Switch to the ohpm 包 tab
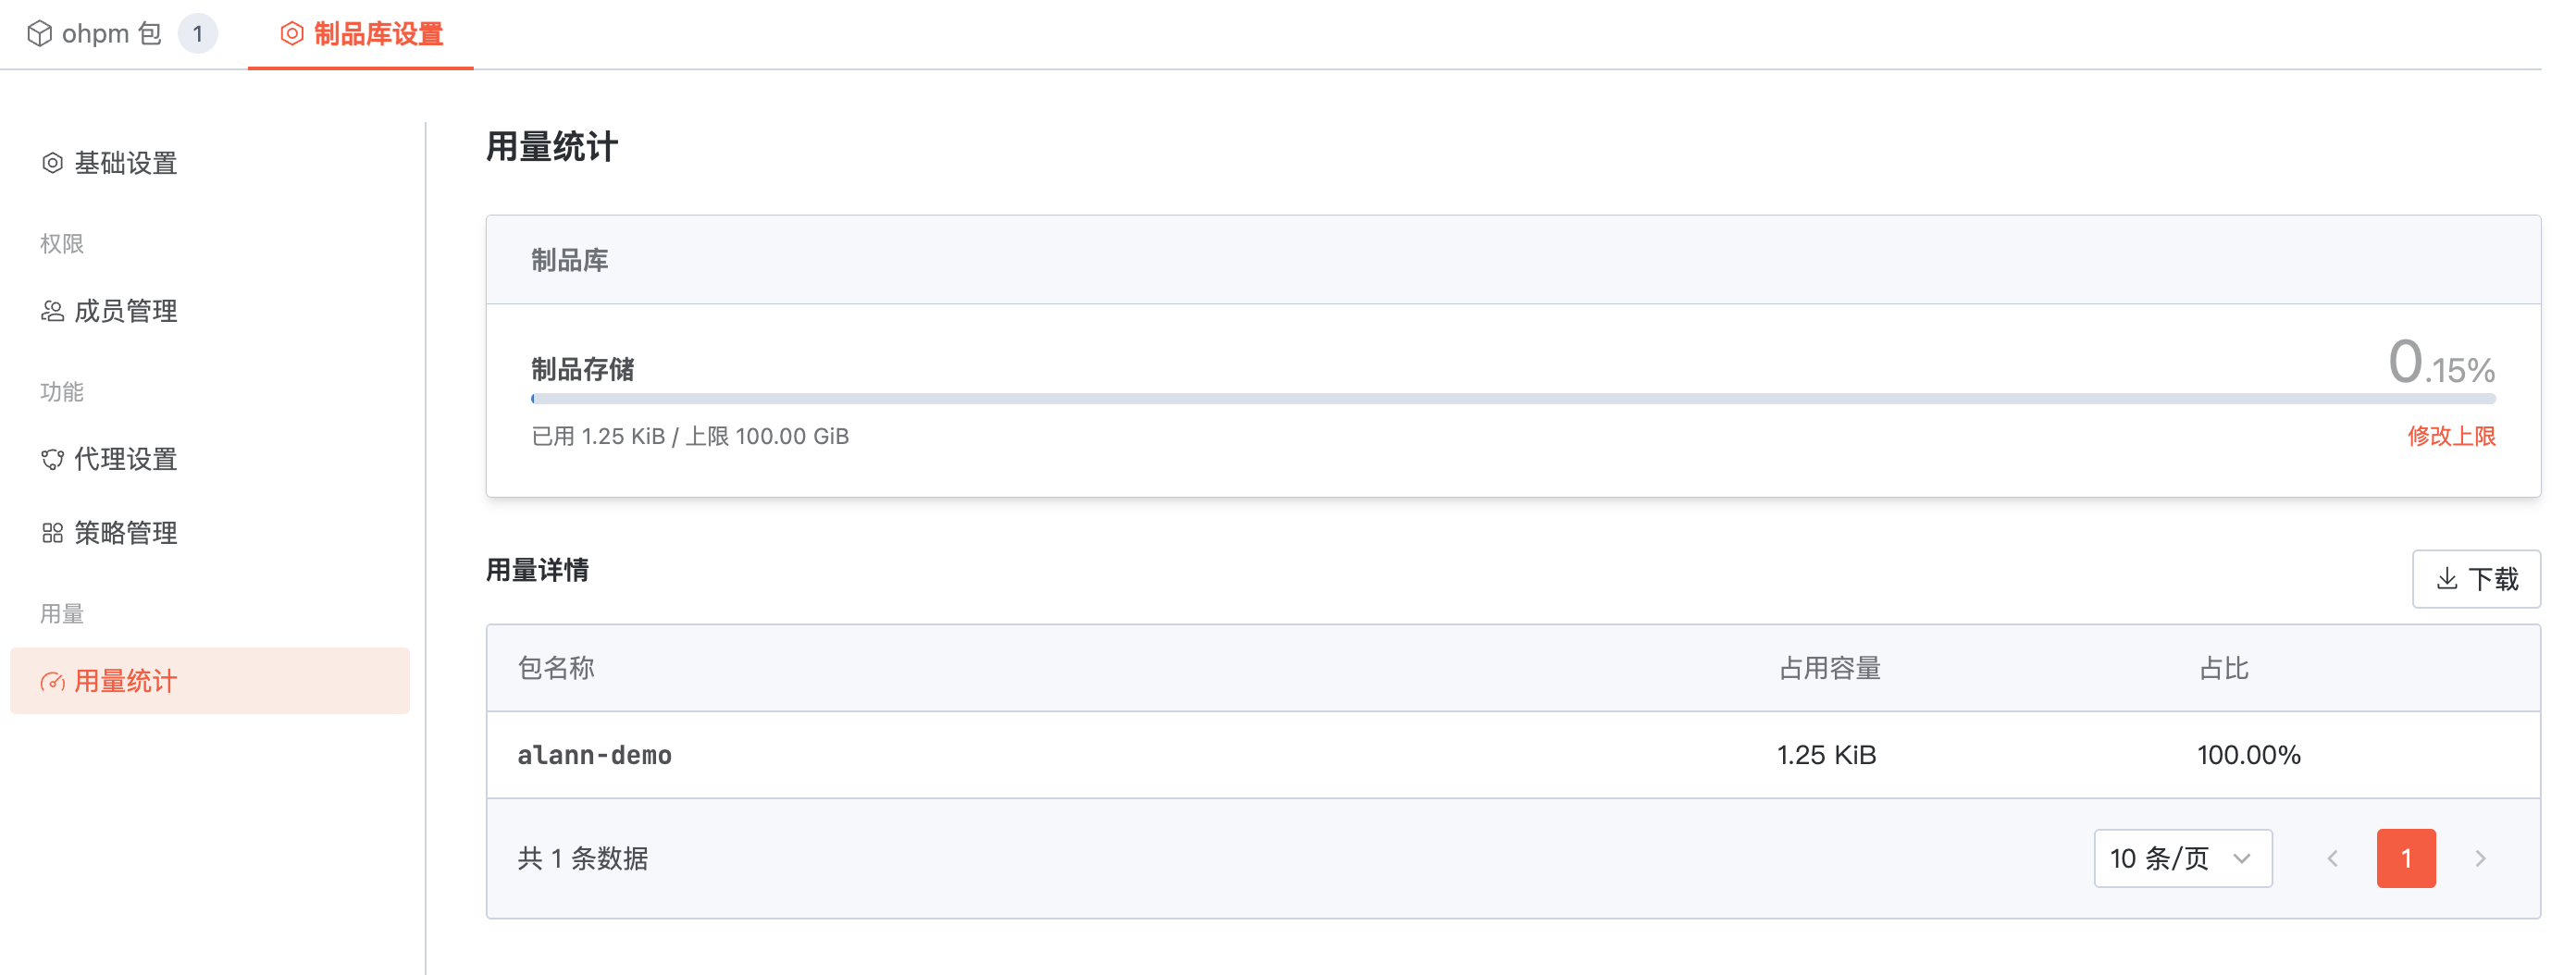This screenshot has height=975, width=2576. (112, 34)
